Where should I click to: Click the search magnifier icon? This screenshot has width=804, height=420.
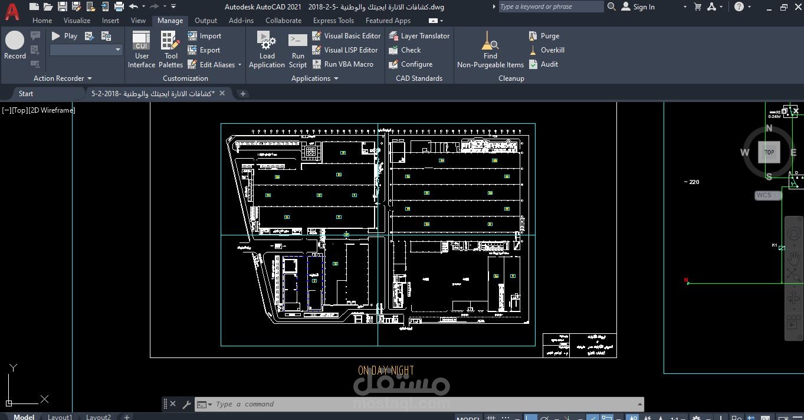tap(612, 6)
